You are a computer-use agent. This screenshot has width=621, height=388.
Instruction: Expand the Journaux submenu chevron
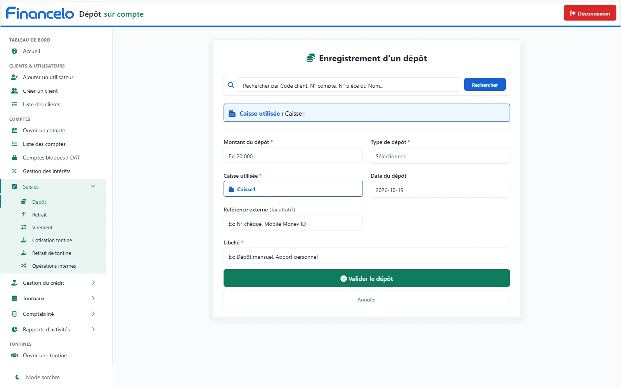[93, 298]
